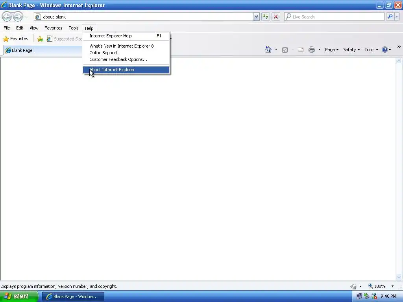Click the Refresh page icon
Viewport: 403px width, 302px height.
266,17
